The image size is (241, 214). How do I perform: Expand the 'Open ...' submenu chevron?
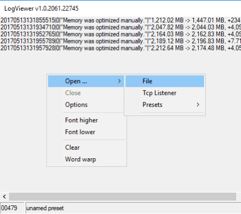coord(119,81)
